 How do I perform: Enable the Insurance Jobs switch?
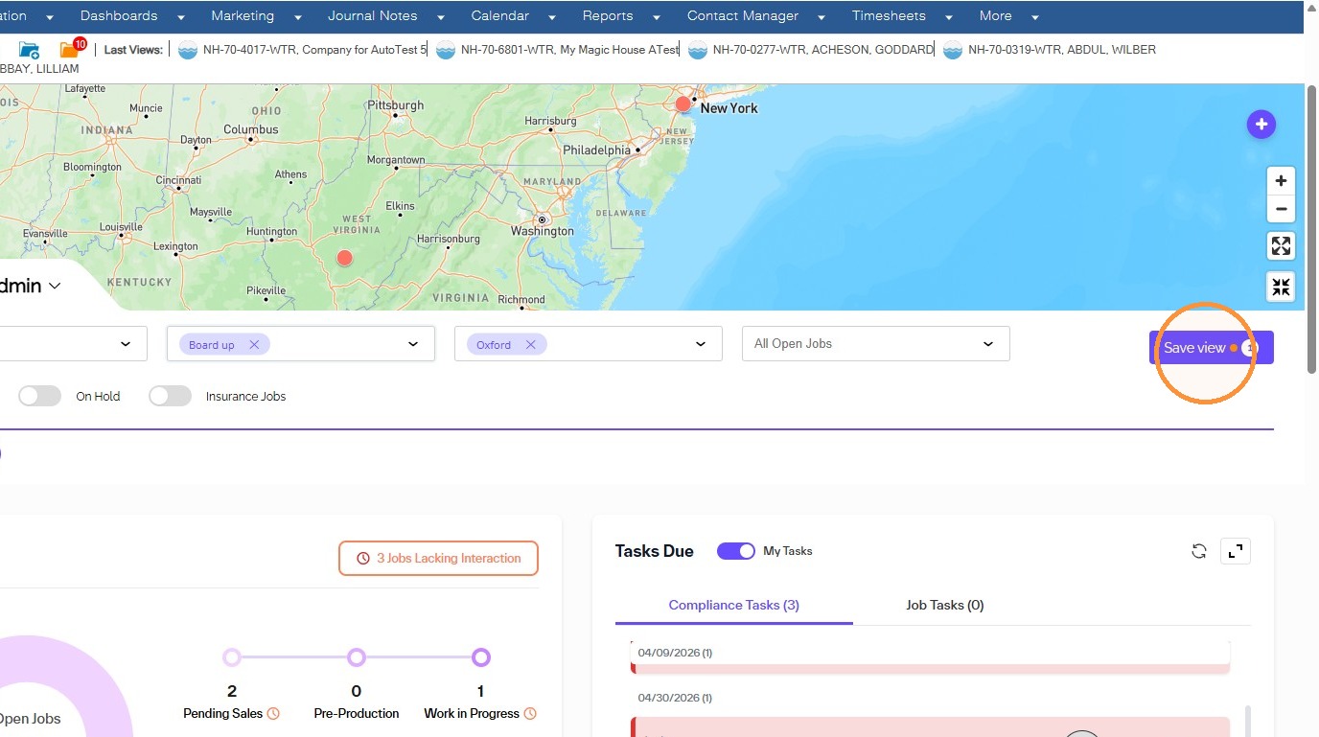tap(170, 396)
